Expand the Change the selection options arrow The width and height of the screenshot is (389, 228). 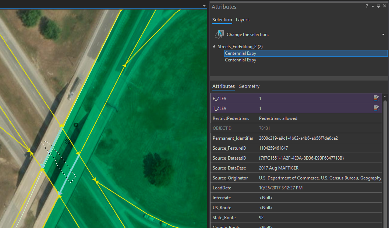tap(383, 34)
